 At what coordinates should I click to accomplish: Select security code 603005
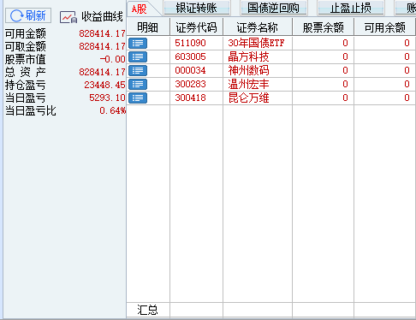click(190, 56)
